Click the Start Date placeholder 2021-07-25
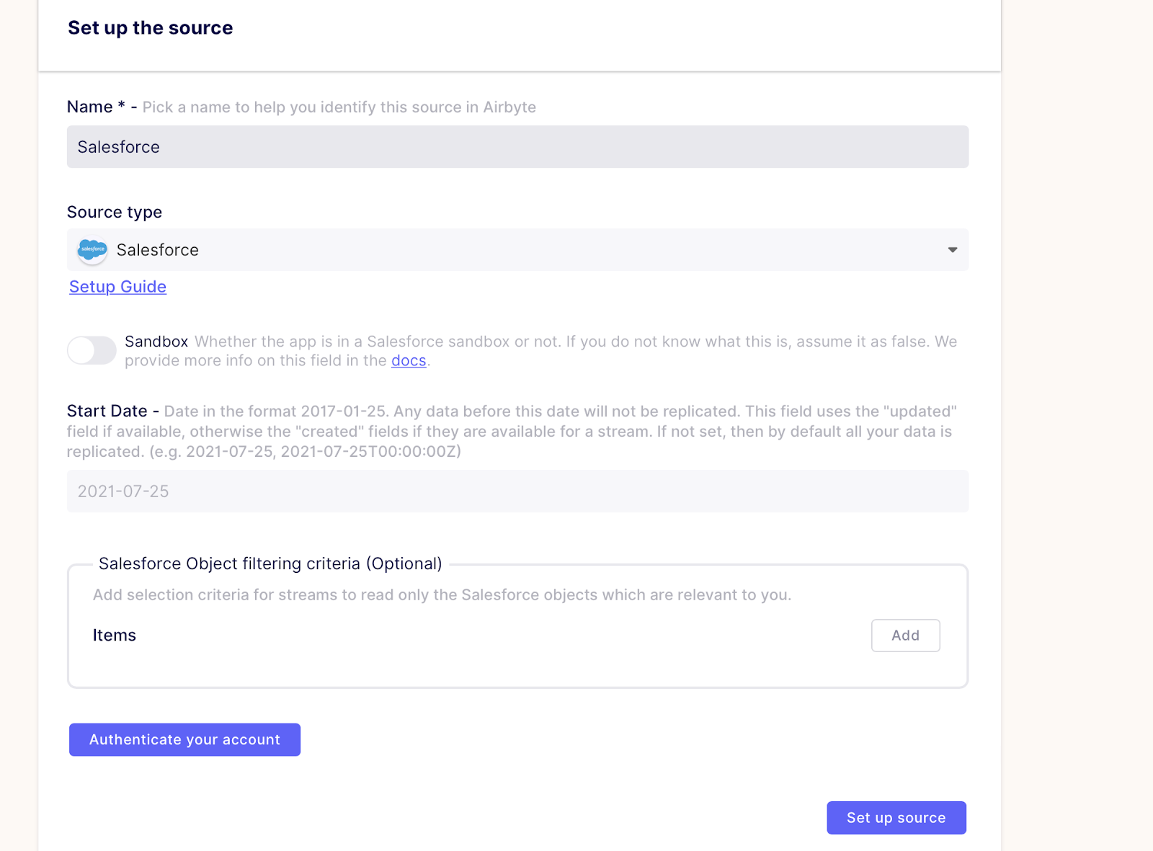 (123, 491)
